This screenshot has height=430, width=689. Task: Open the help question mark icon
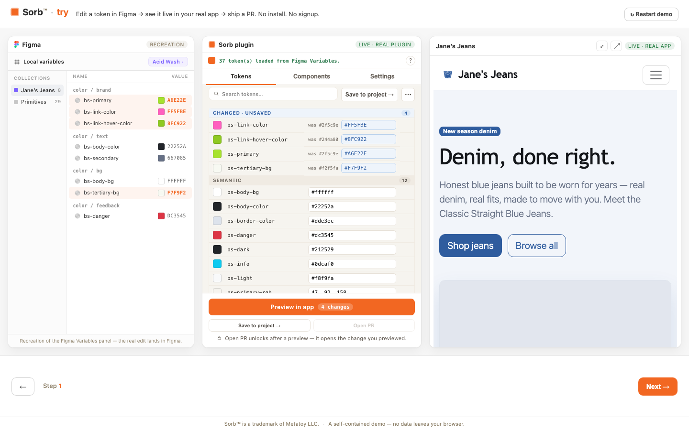point(410,61)
